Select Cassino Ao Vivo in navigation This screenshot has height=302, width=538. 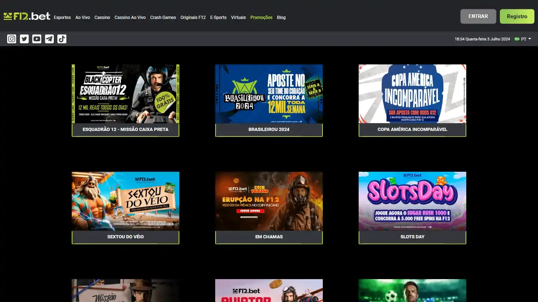click(130, 17)
